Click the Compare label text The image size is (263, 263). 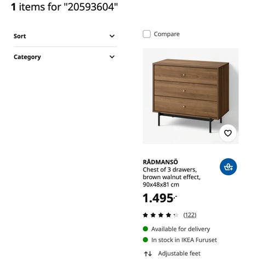pos(167,34)
